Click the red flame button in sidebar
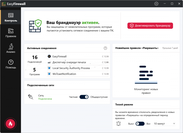This screenshot has height=133, width=183. [10, 124]
